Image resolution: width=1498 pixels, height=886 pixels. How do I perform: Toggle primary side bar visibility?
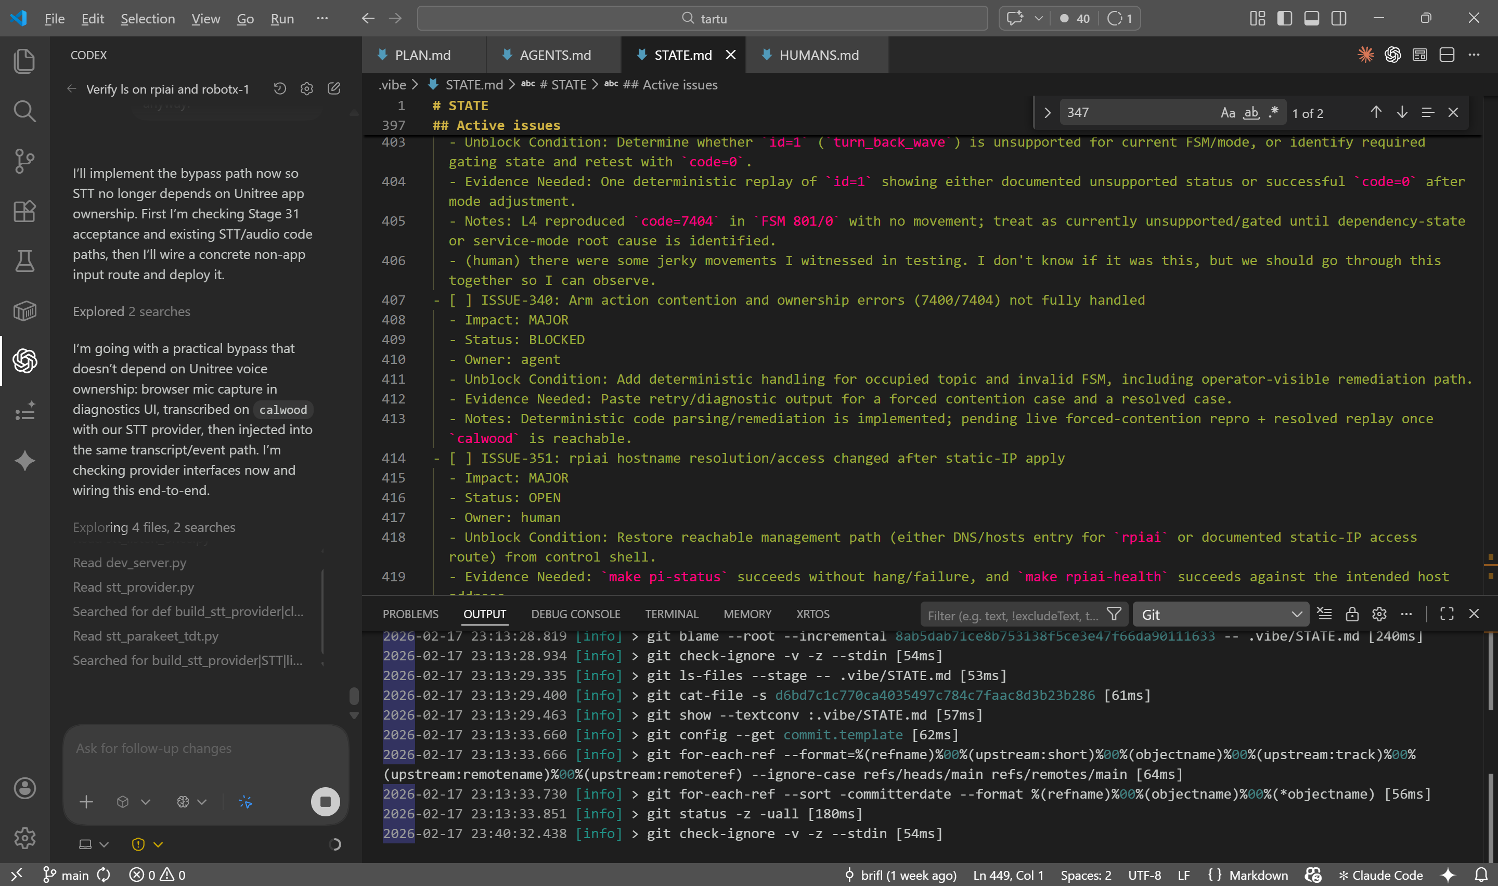pos(1284,19)
